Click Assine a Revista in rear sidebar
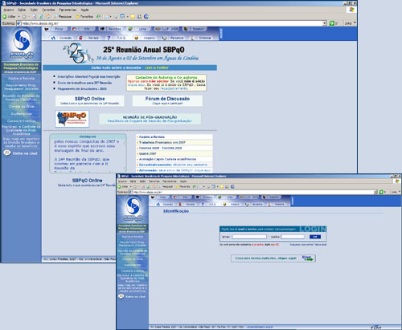This screenshot has height=330, width=402. click(22, 79)
